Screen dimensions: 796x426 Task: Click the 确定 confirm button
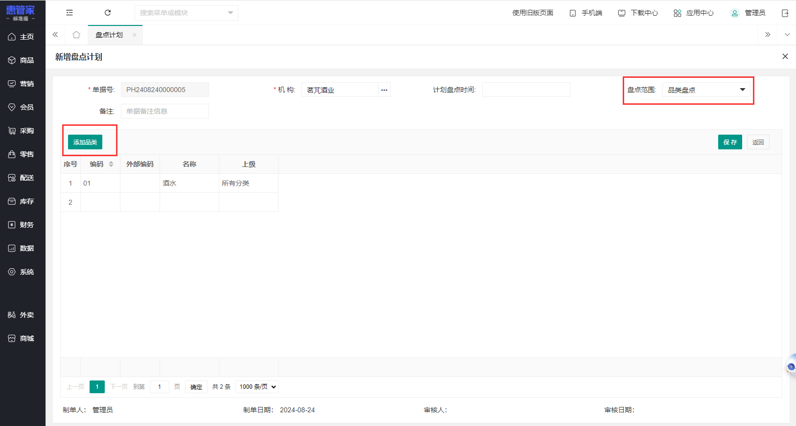pyautogui.click(x=196, y=387)
